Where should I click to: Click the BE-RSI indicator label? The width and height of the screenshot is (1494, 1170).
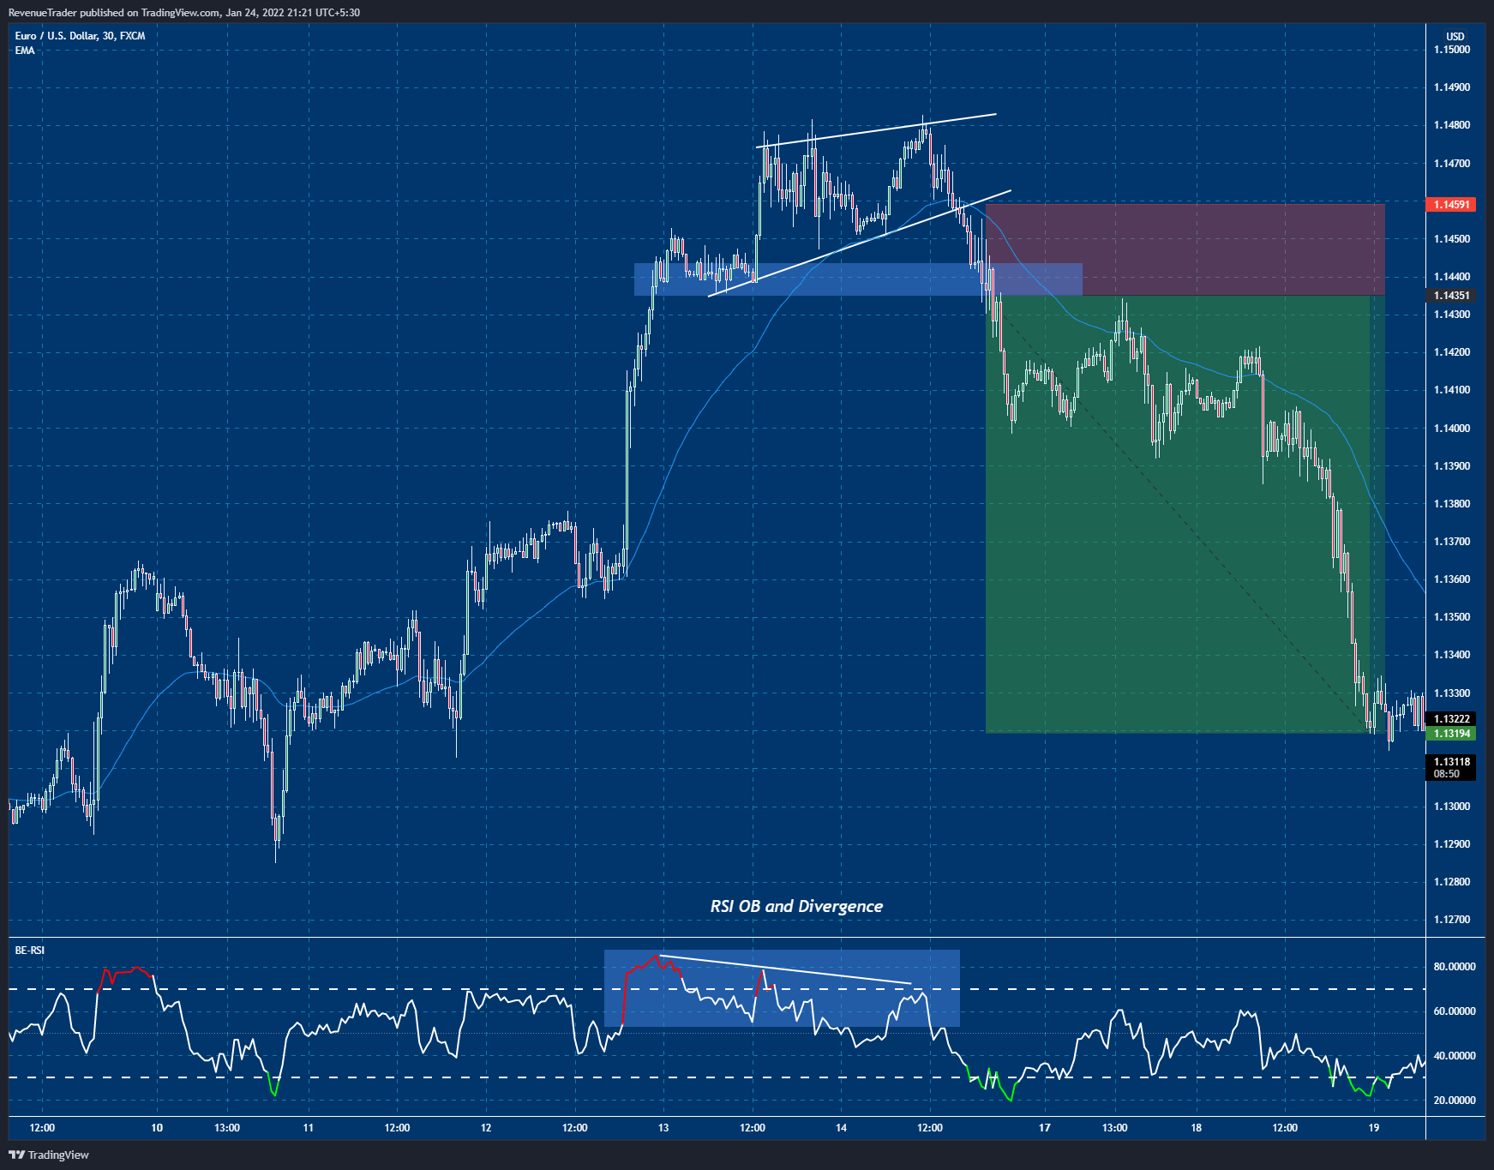pyautogui.click(x=30, y=951)
